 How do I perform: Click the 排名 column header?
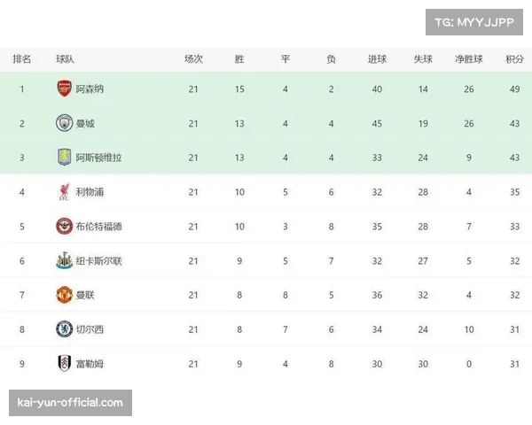point(22,59)
